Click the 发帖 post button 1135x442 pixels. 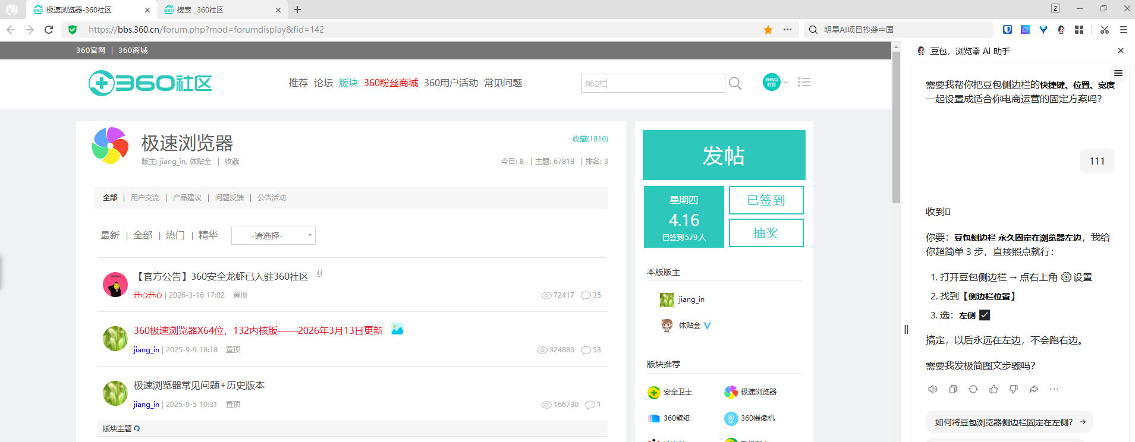(724, 155)
